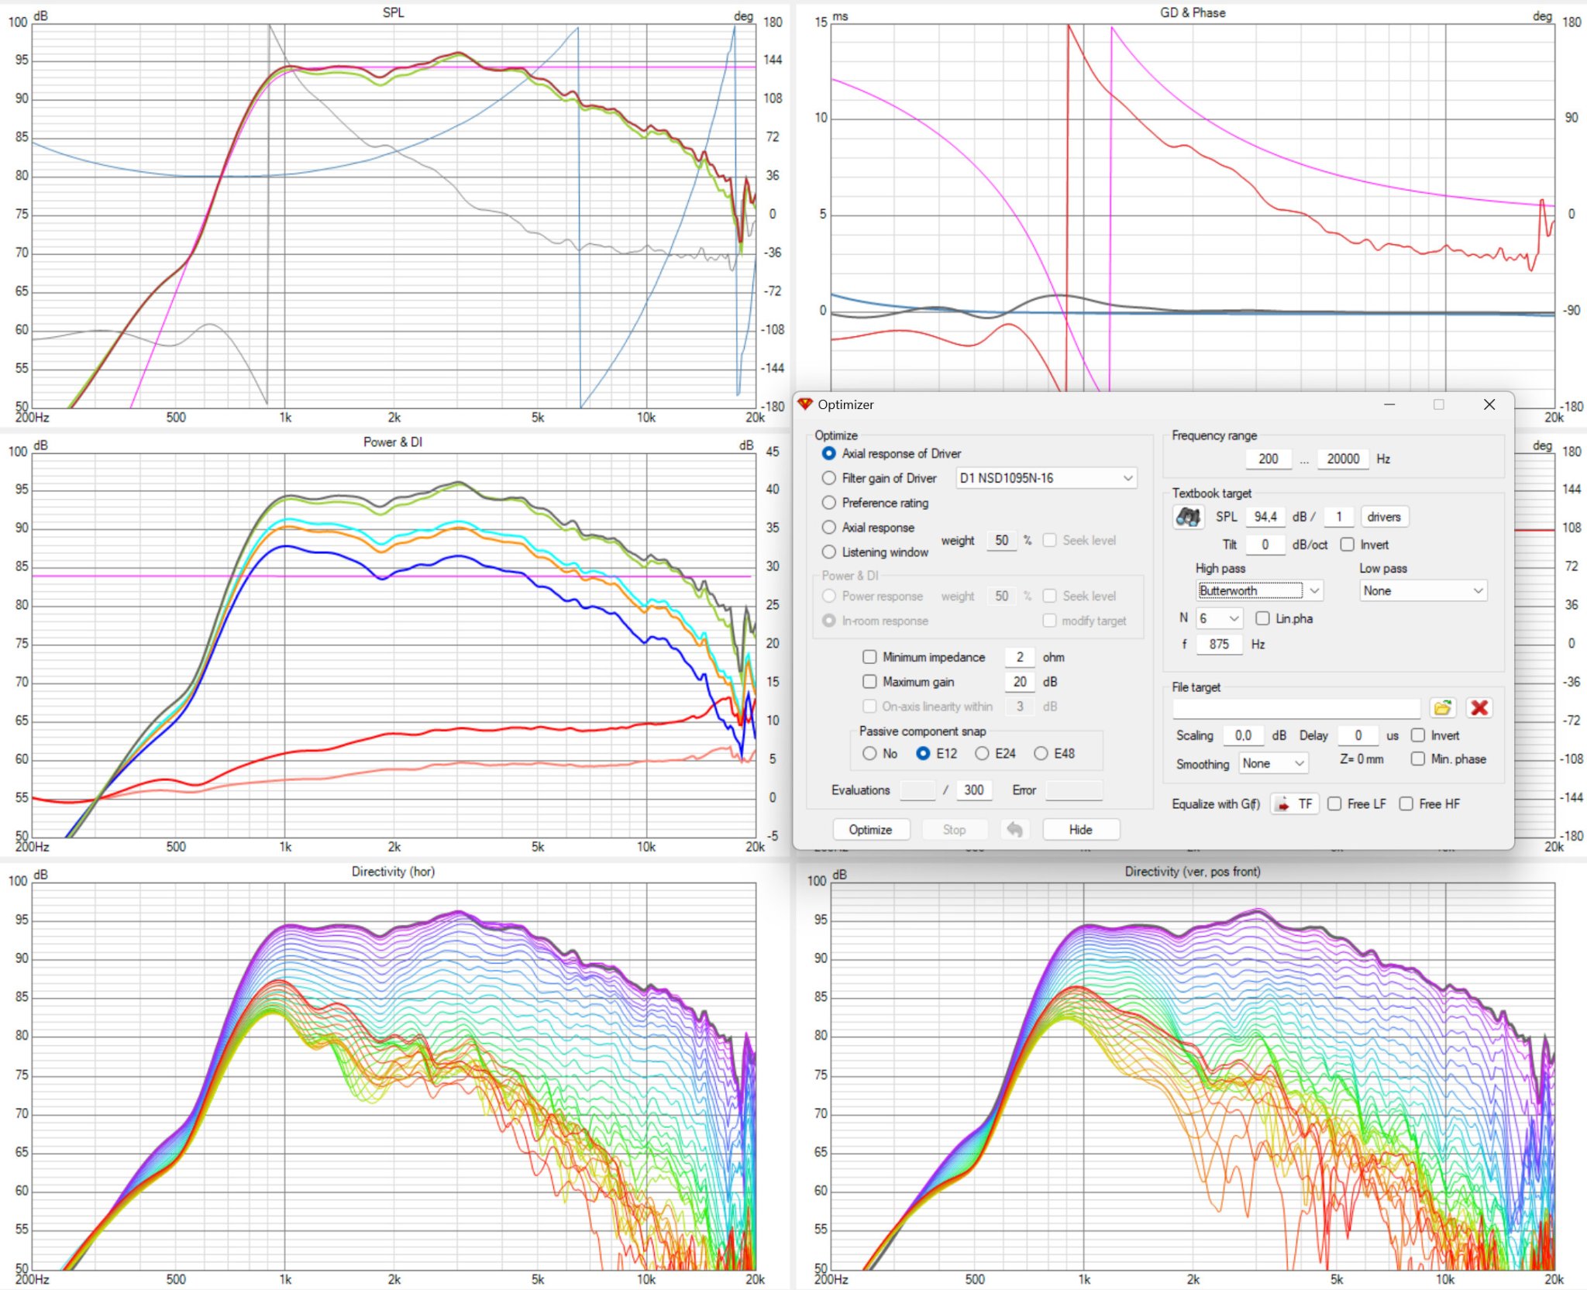This screenshot has height=1290, width=1587.
Task: Close the Optimizer window
Action: click(x=1489, y=404)
